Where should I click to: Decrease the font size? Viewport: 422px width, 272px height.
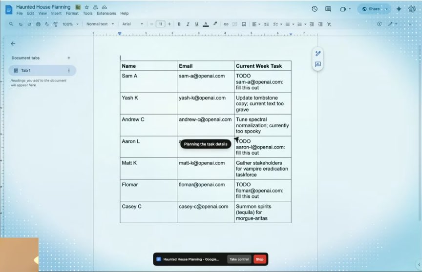click(x=152, y=24)
